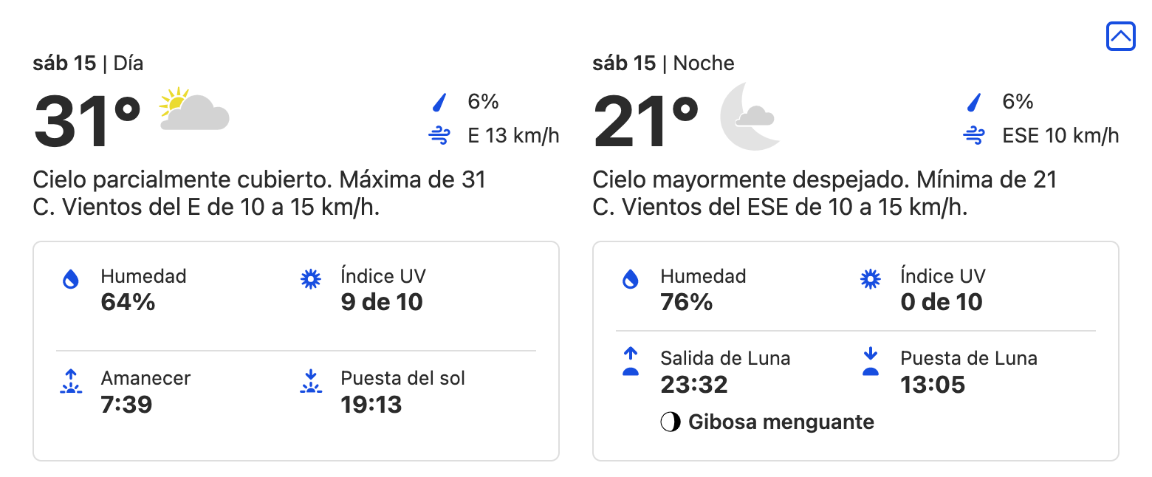Click the nighttime Humedad droplet icon
The height and width of the screenshot is (477, 1152).
click(631, 279)
